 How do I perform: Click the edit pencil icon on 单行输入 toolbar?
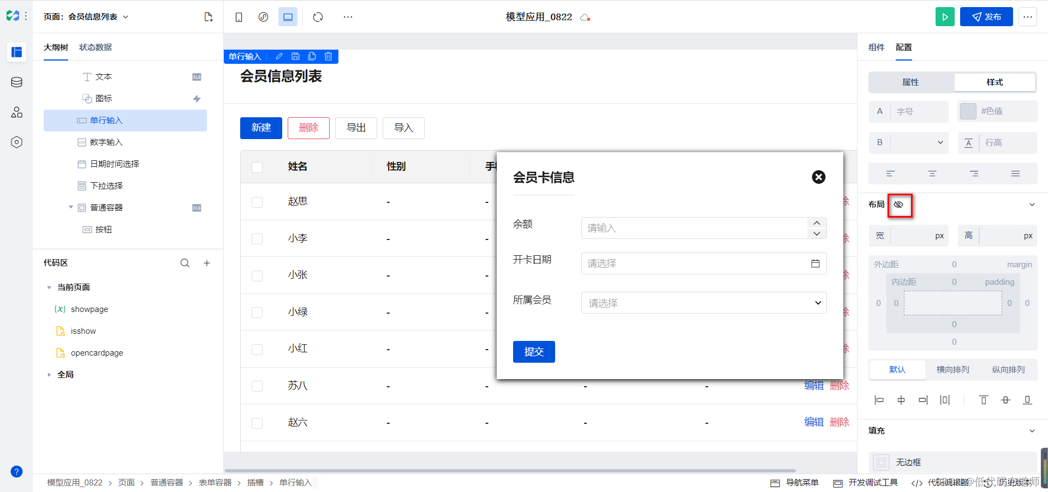pyautogui.click(x=279, y=56)
